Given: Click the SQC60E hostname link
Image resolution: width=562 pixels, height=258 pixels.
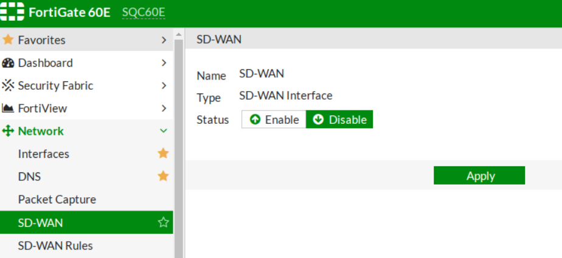Looking at the screenshot, I should pyautogui.click(x=144, y=13).
